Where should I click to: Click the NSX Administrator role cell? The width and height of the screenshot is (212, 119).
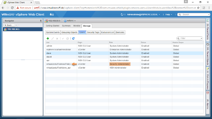pyautogui.click(x=124, y=68)
